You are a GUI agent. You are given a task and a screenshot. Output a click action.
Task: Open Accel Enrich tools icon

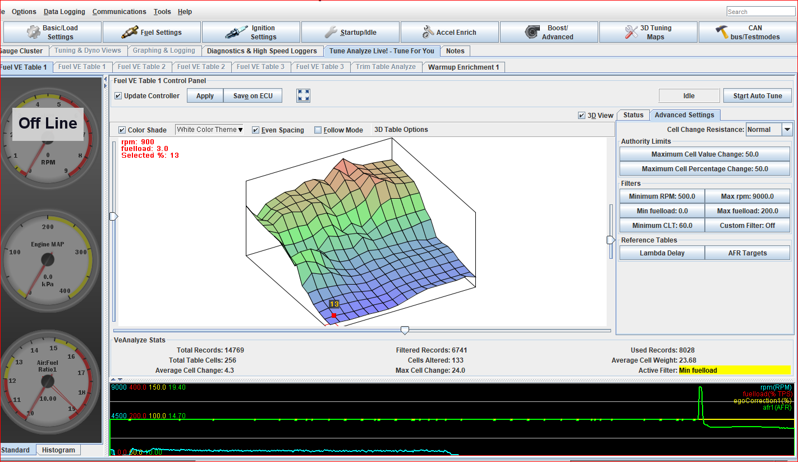[428, 32]
